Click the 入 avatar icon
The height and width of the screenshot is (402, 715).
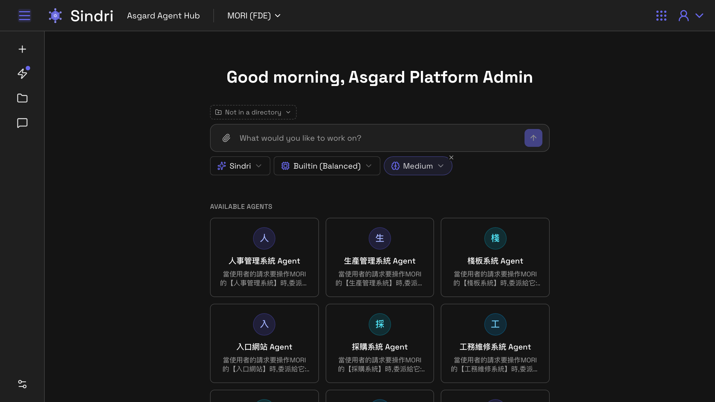click(x=264, y=324)
